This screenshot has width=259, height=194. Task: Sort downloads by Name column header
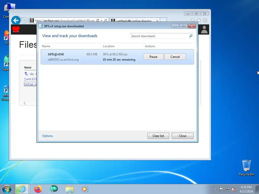tap(46, 46)
